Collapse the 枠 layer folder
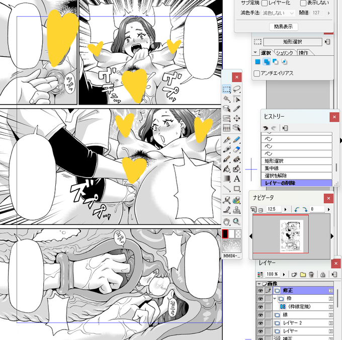 [x=275, y=299]
